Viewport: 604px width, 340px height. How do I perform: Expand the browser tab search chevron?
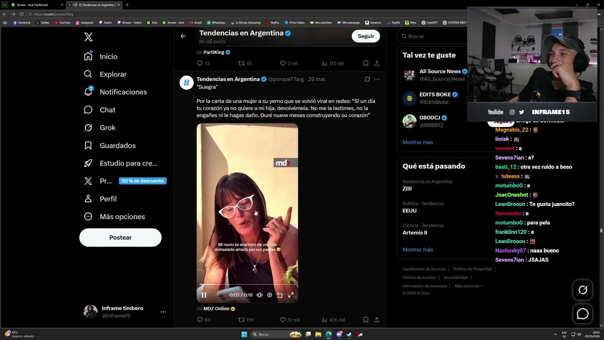(4, 5)
